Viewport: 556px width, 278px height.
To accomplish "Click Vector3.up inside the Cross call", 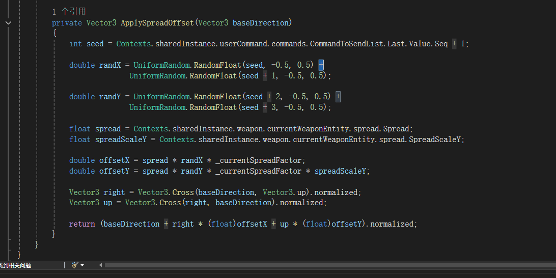I will pyautogui.click(x=284, y=192).
